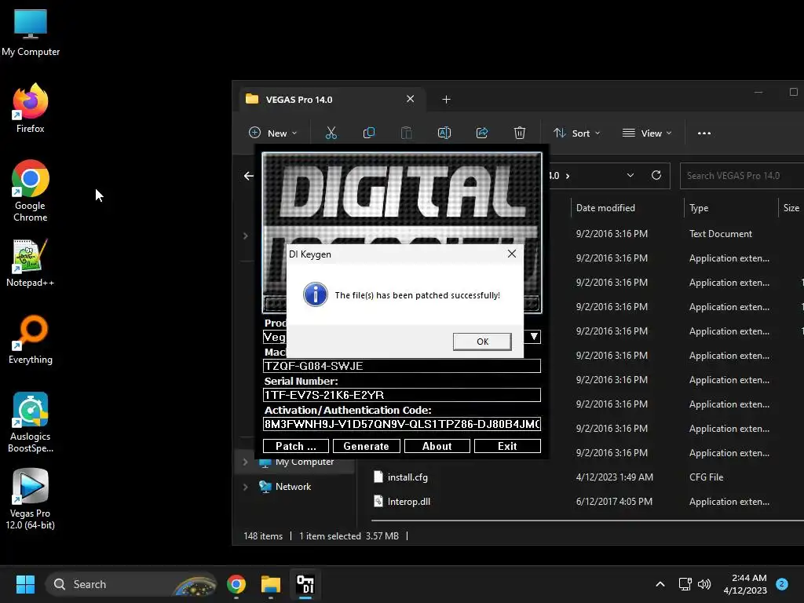Viewport: 804px width, 603px height.
Task: Open the View dropdown menu
Action: tap(647, 133)
